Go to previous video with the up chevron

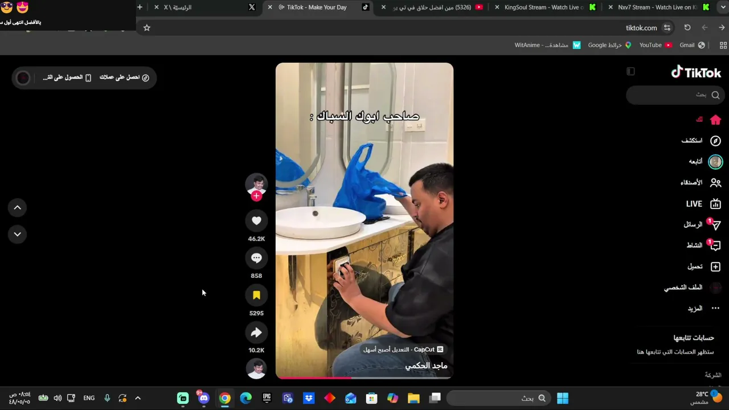tap(18, 208)
